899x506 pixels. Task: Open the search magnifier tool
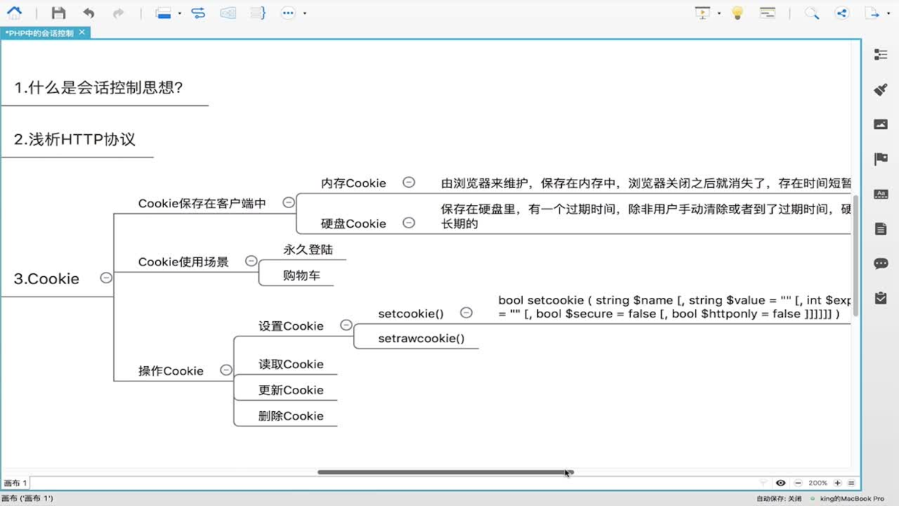coord(812,13)
